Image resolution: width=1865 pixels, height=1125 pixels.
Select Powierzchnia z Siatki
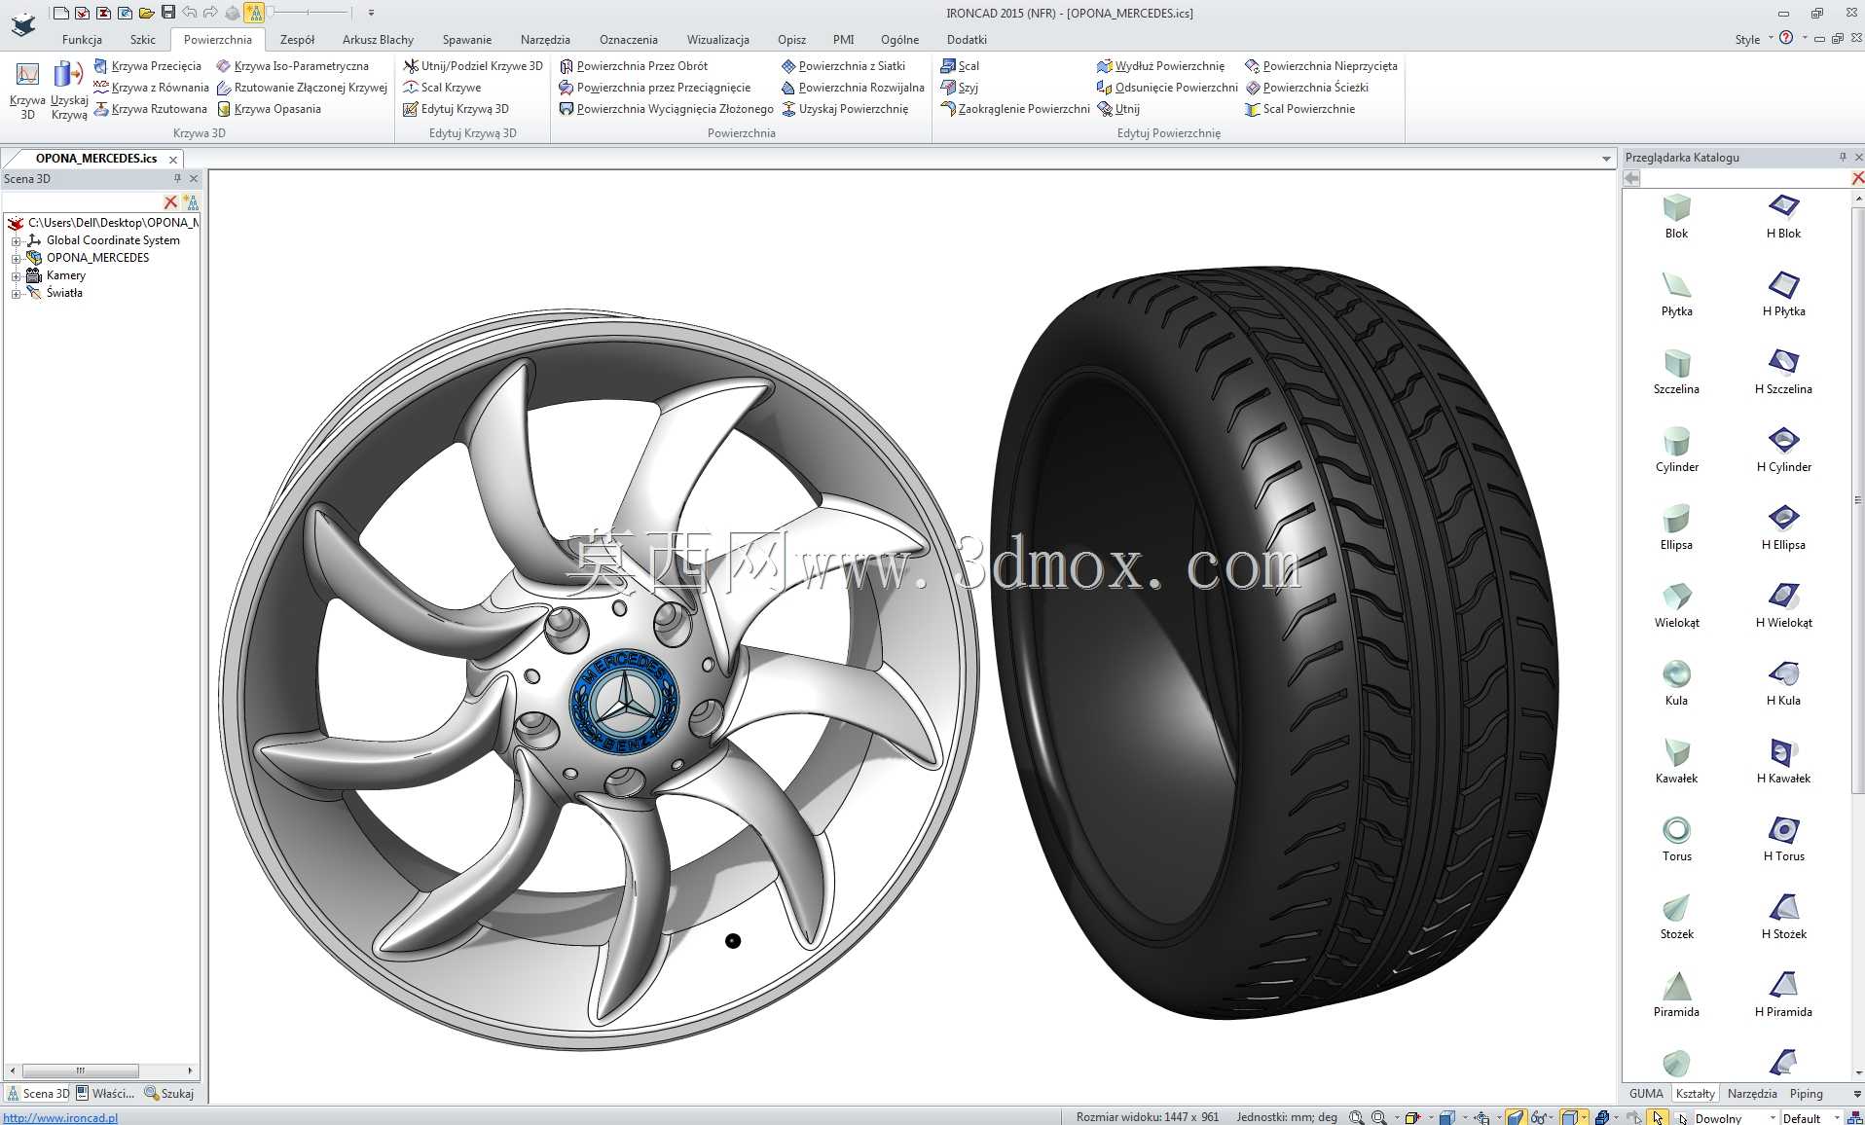pyautogui.click(x=843, y=66)
